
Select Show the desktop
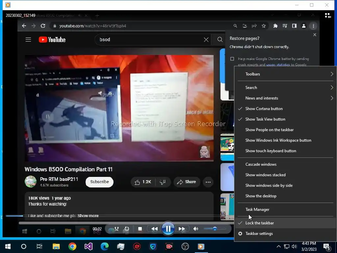coord(285,196)
